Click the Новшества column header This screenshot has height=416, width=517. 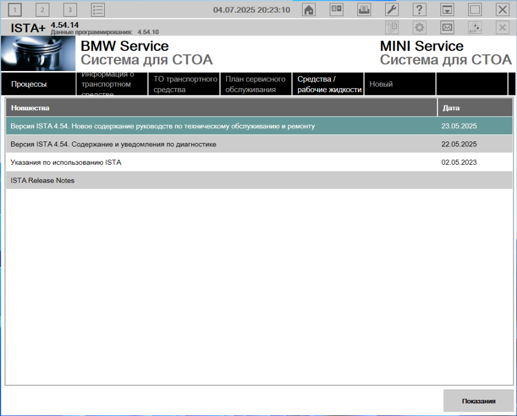[x=221, y=108]
